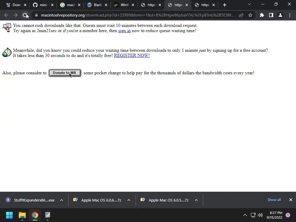Open Chrome profile menu
Image resolution: width=296 pixels, height=222 pixels.
[280, 15]
